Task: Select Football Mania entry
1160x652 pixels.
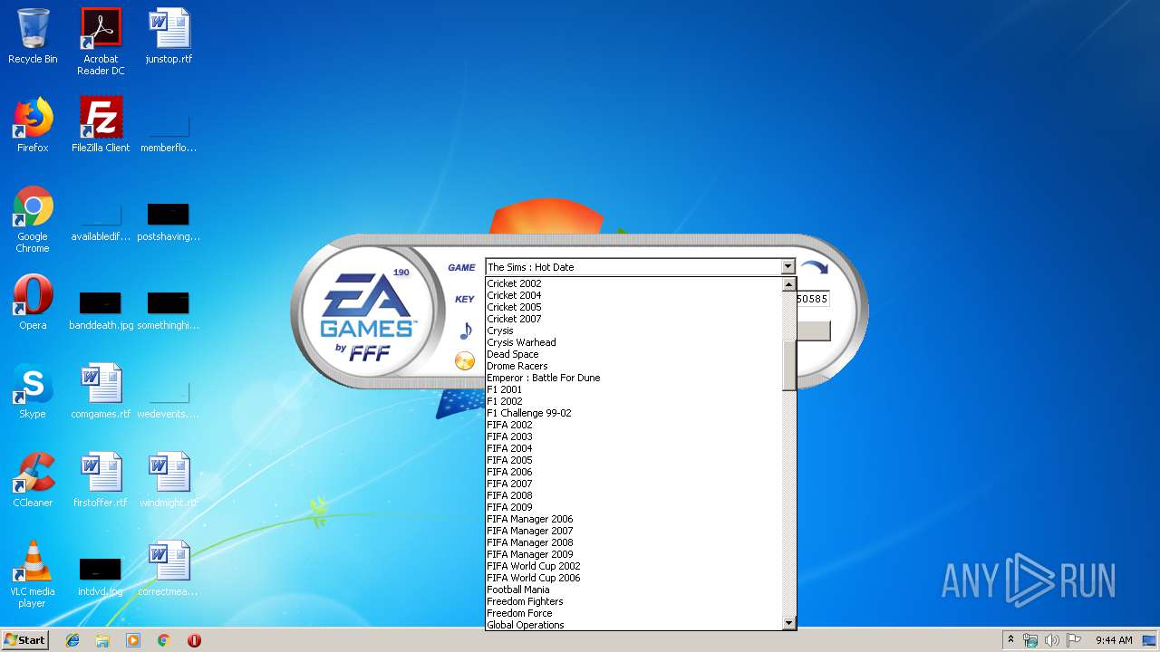Action: (x=518, y=590)
